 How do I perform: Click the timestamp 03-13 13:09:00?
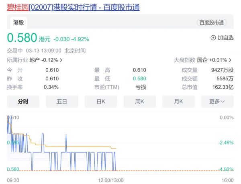[x=43, y=51]
